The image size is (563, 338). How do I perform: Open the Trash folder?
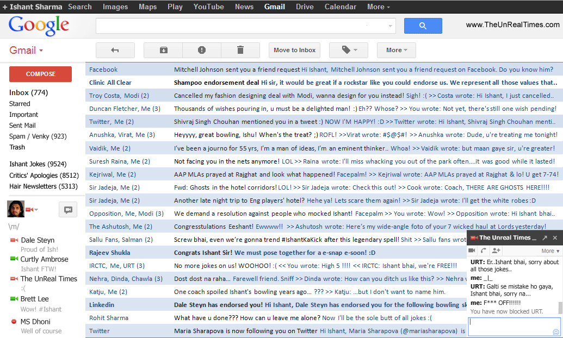coord(17,147)
